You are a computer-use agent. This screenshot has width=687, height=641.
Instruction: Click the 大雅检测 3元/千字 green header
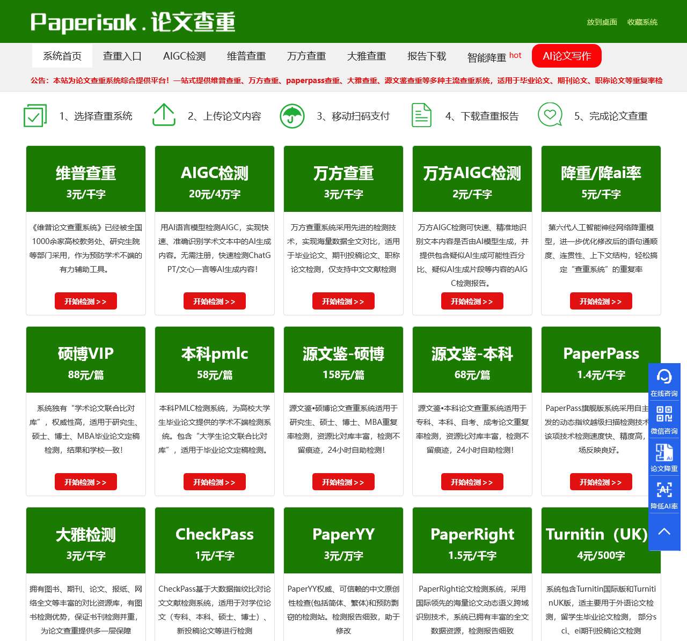(86, 541)
